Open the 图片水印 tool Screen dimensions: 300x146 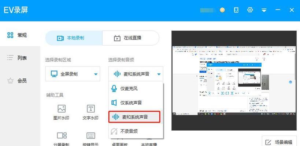tap(61, 112)
